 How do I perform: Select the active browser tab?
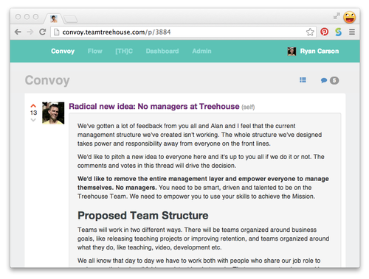(54, 18)
